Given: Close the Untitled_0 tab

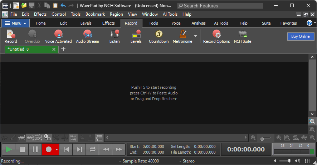Looking at the screenshot, I should click(54, 50).
